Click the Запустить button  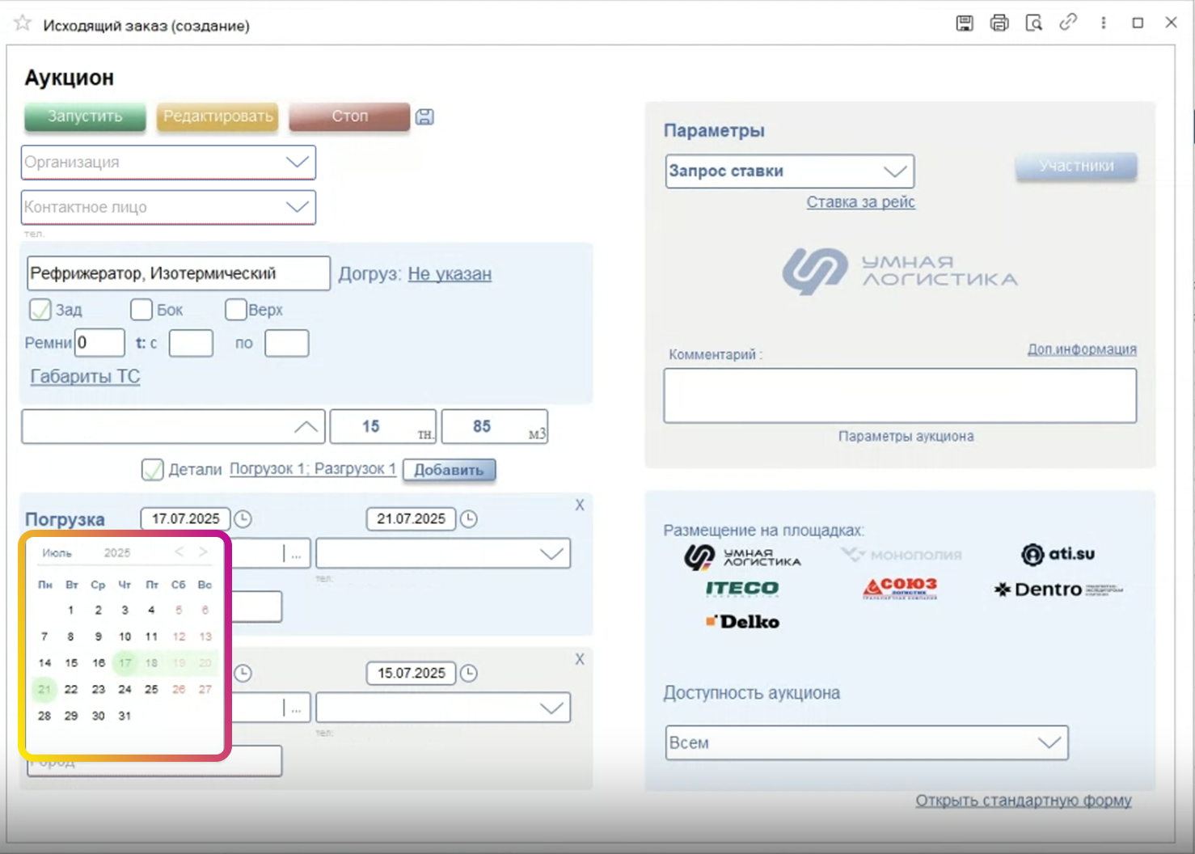(x=85, y=116)
